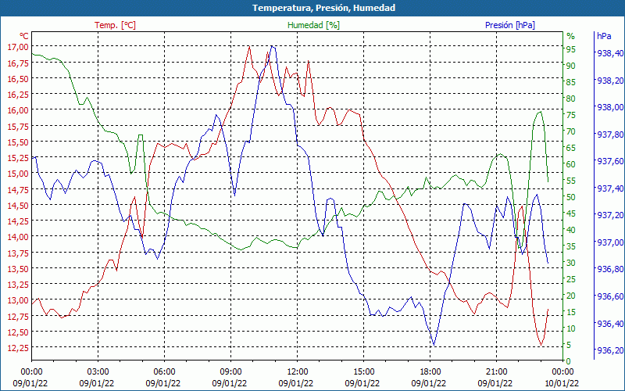Click humidity axis value 50
Viewport: 625px width, 391px height.
point(571,198)
